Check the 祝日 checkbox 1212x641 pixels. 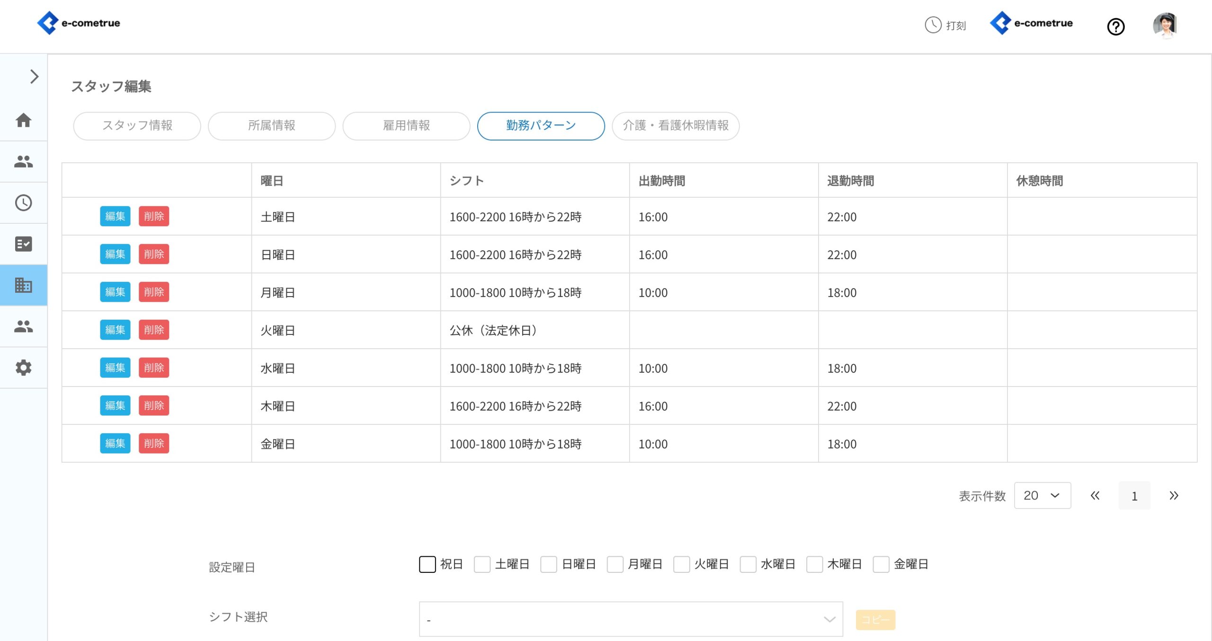427,564
